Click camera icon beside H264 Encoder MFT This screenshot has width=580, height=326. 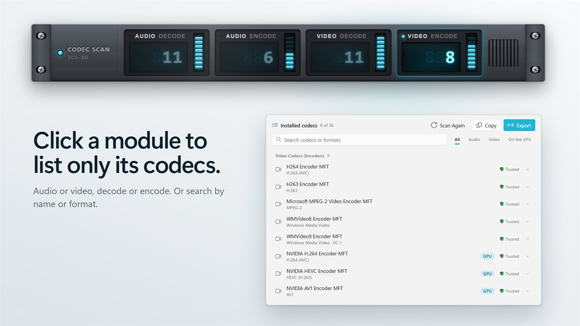(278, 169)
